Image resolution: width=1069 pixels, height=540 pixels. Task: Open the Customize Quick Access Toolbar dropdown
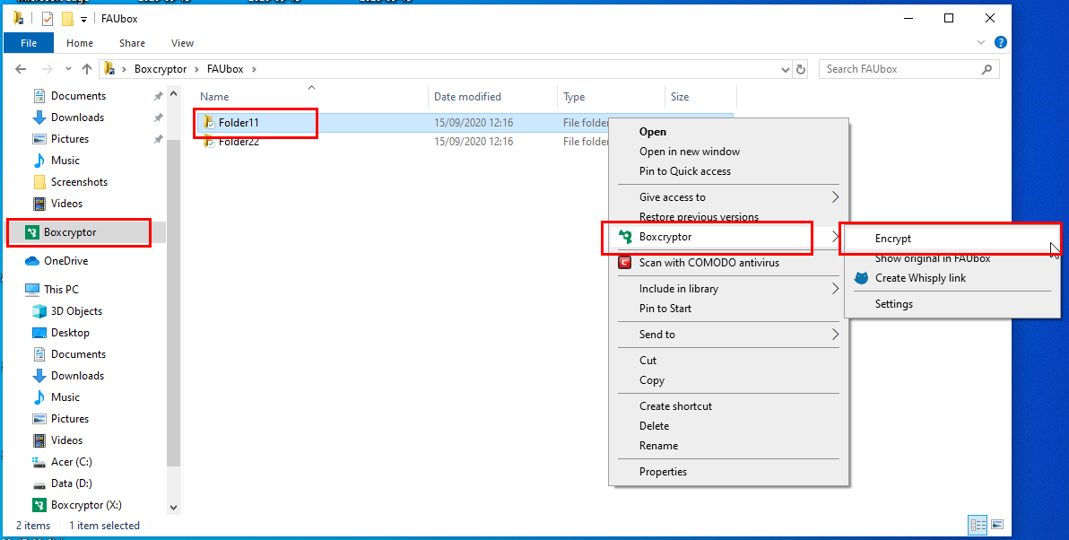click(84, 19)
